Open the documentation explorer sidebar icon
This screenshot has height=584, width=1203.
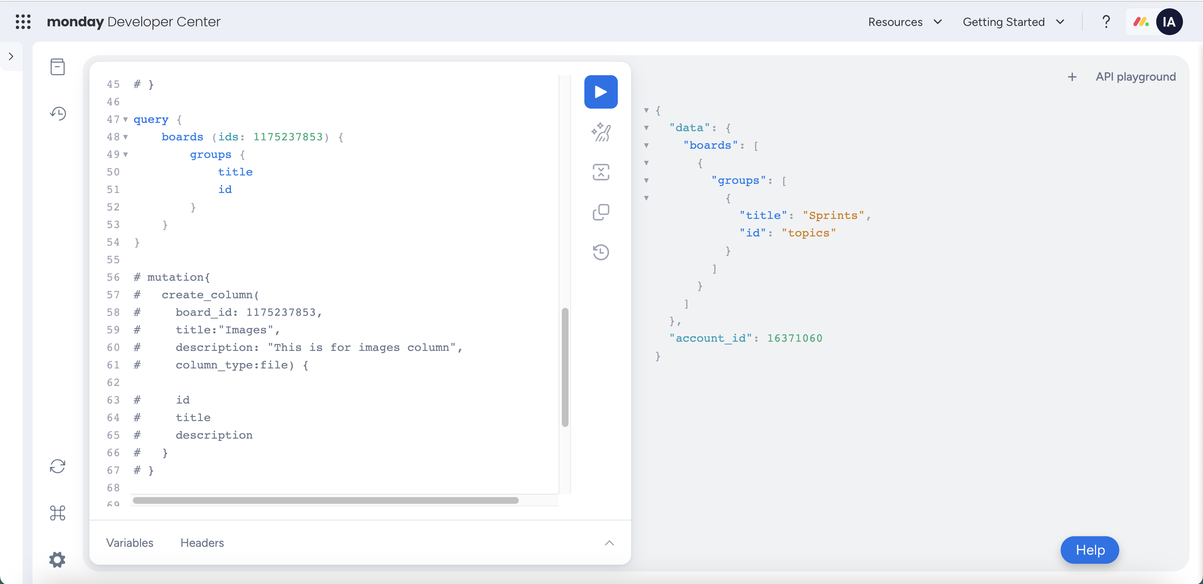click(58, 67)
